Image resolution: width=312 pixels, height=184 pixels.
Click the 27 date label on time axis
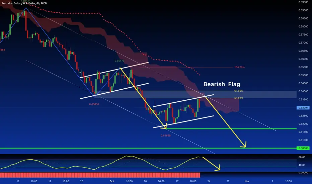tap(228, 181)
